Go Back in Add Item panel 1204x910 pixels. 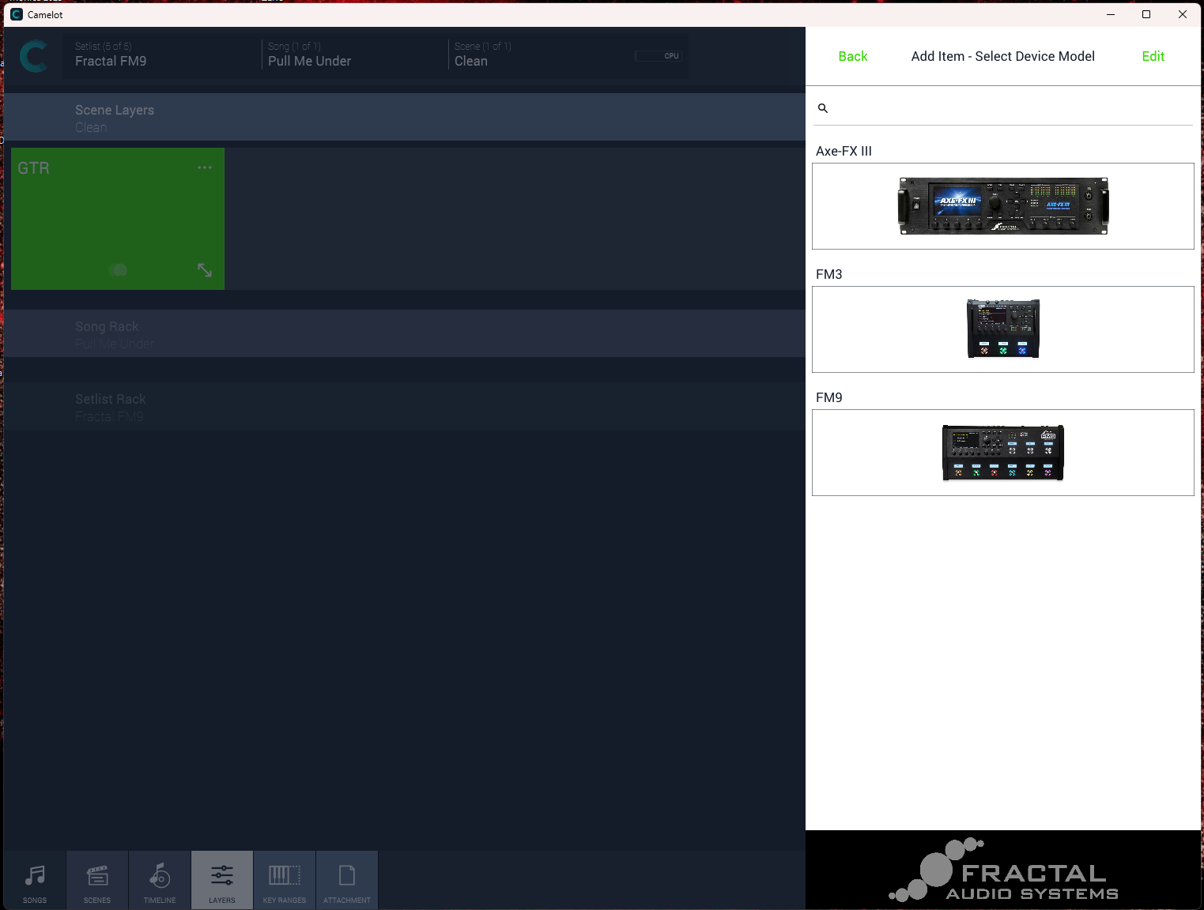852,56
